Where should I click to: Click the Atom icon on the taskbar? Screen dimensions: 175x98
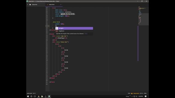tap(49, 96)
